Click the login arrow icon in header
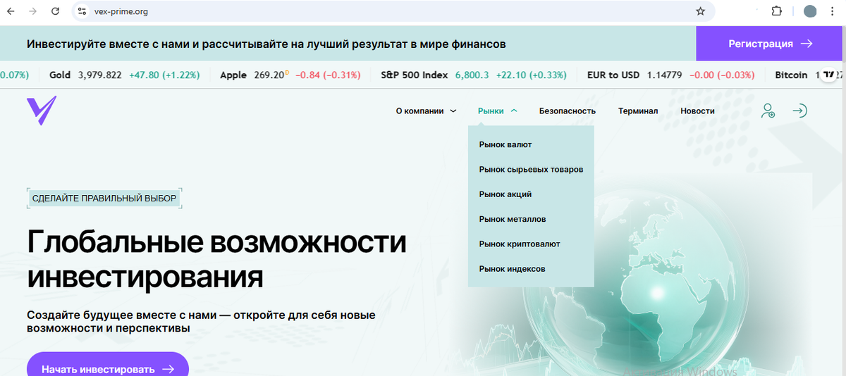Screen dimensions: 846x376 (799, 111)
